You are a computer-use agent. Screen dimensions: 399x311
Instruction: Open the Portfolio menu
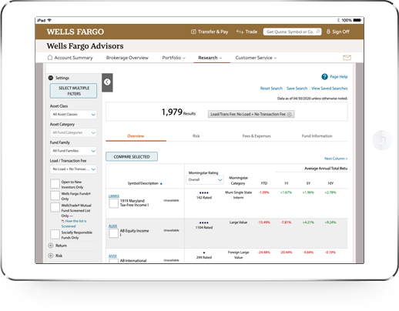pos(173,58)
